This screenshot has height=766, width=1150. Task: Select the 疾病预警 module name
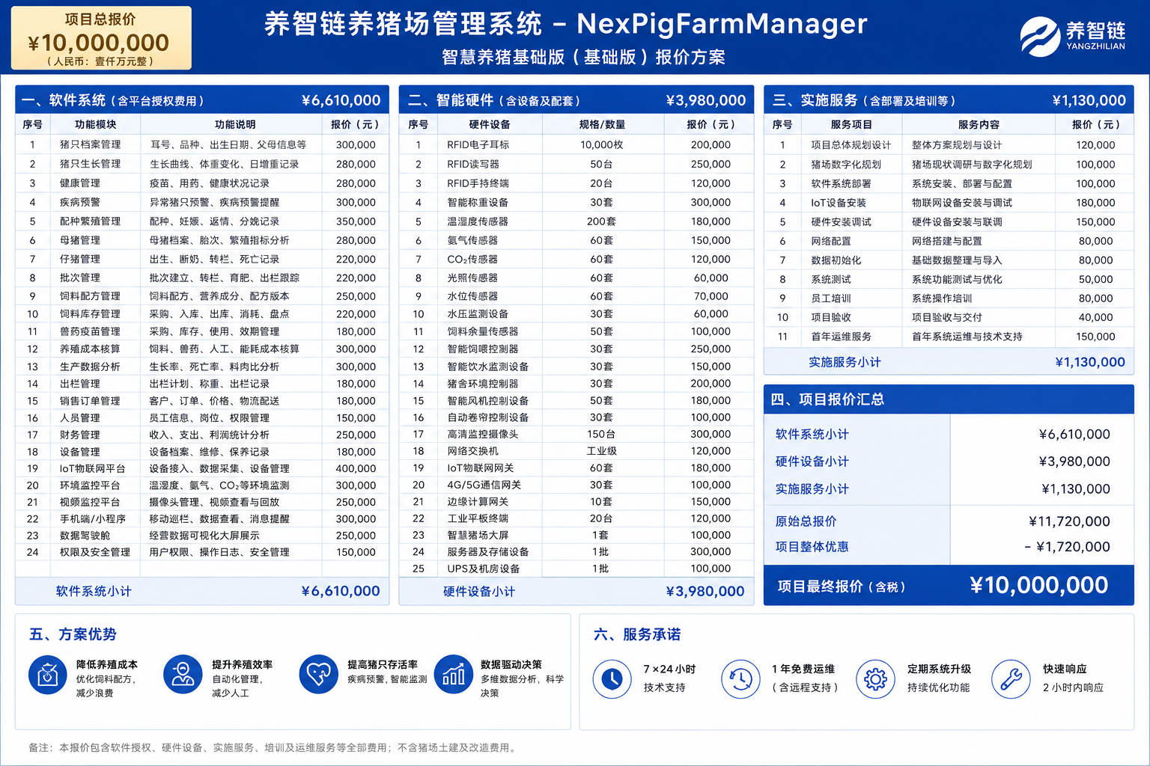pos(80,202)
